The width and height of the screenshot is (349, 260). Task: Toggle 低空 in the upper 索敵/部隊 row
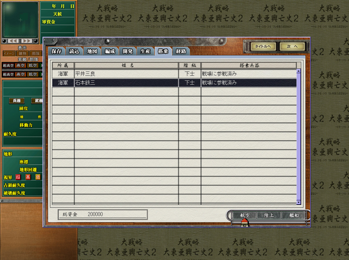point(33,65)
